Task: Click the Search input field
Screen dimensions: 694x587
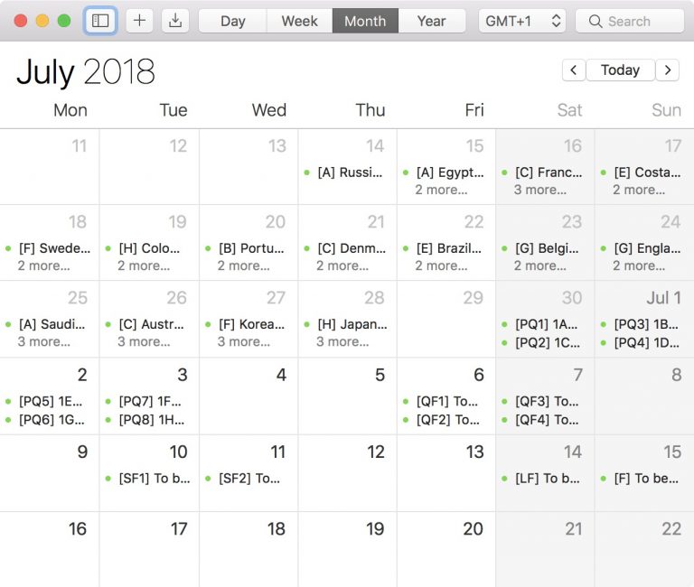Action: coord(638,21)
